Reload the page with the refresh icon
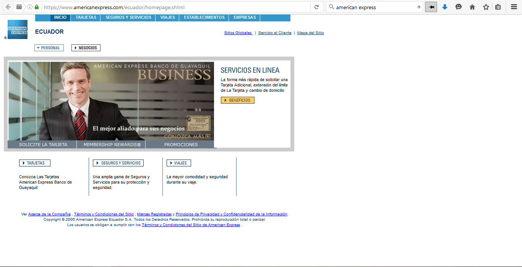522x267 pixels. pos(316,7)
